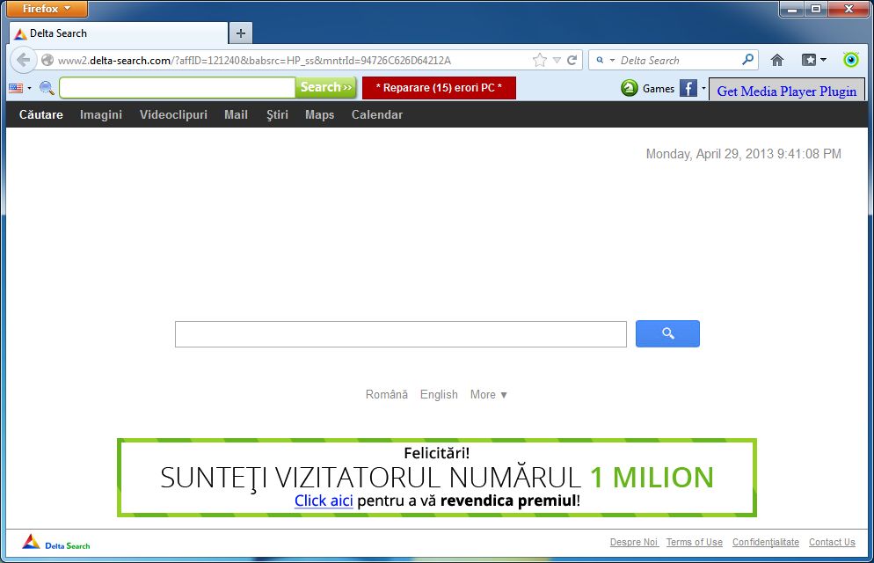
Task: Click the Games toolbar label
Action: (659, 88)
